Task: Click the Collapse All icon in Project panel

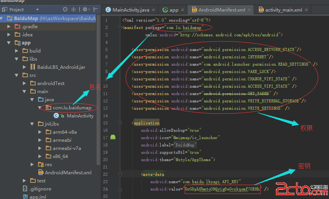Action: (74, 9)
